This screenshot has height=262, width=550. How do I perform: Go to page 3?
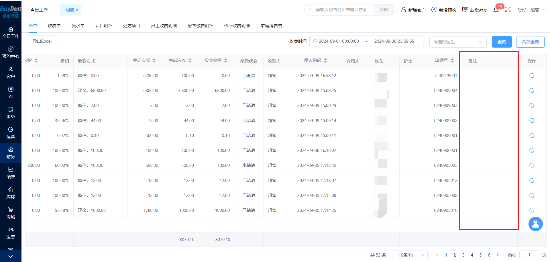pyautogui.click(x=463, y=255)
